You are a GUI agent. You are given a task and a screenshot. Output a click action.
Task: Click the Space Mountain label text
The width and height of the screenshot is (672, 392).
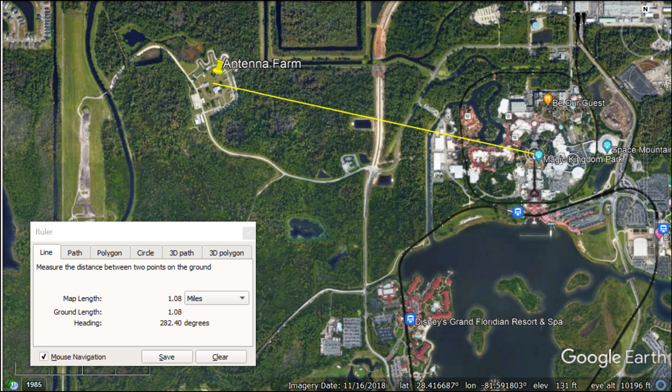(641, 150)
